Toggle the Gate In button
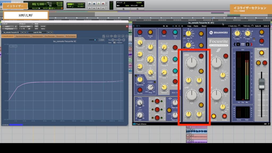The height and width of the screenshot is (153, 272). click(x=175, y=32)
